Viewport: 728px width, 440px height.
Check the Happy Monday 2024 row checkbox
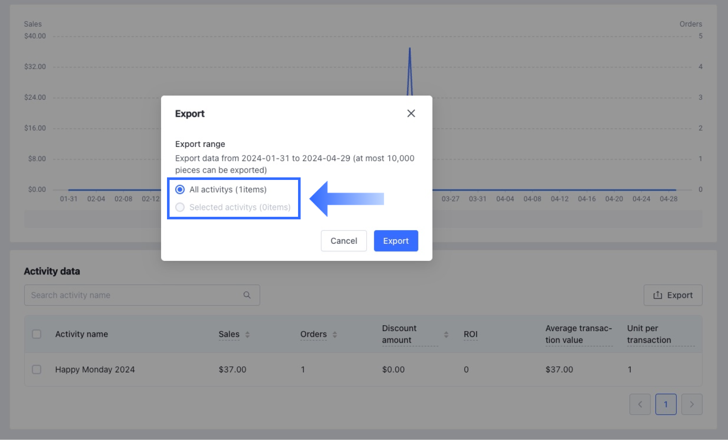37,369
